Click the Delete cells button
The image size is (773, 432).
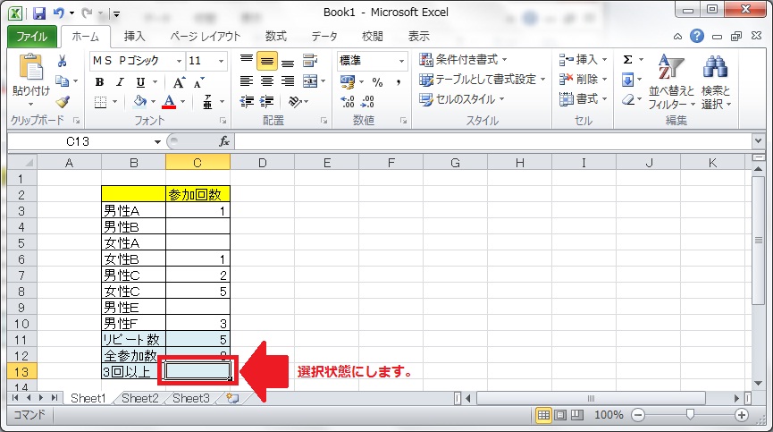[583, 80]
